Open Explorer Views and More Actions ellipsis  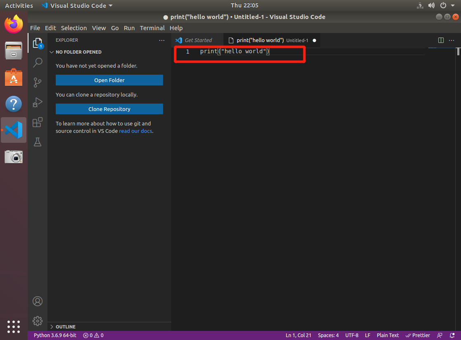[162, 40]
